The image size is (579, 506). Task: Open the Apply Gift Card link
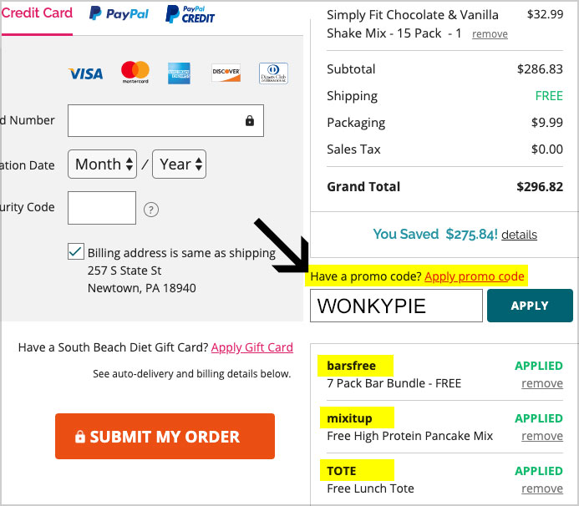point(252,347)
